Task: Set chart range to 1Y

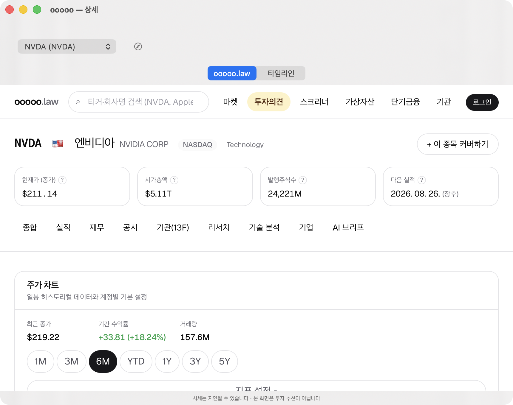Action: 167,362
